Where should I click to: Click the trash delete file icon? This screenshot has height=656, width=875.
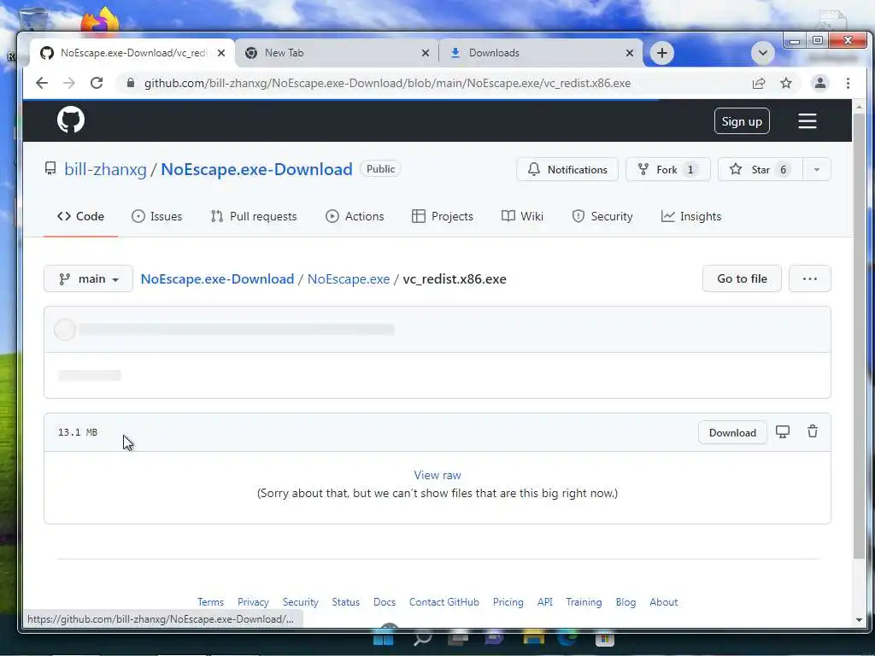[x=813, y=431]
